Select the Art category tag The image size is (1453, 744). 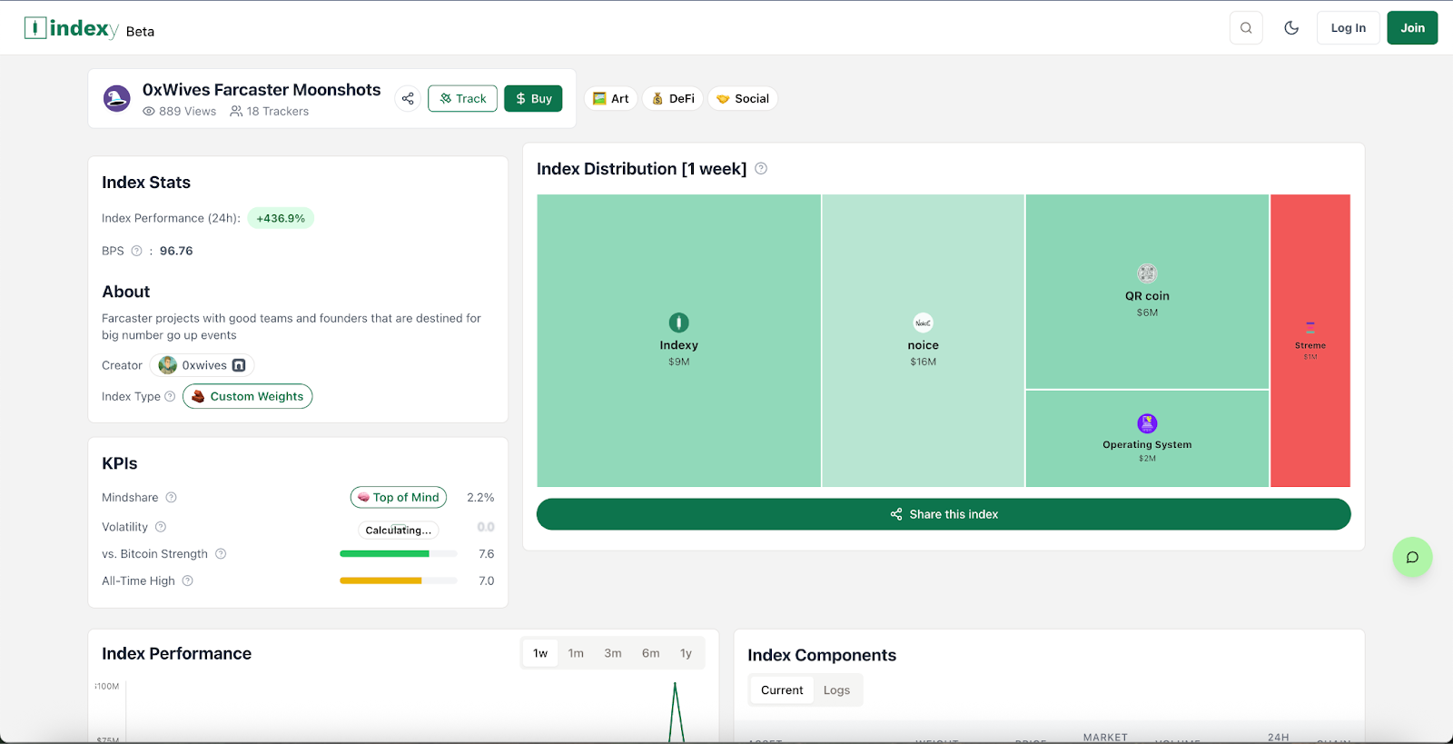point(611,98)
